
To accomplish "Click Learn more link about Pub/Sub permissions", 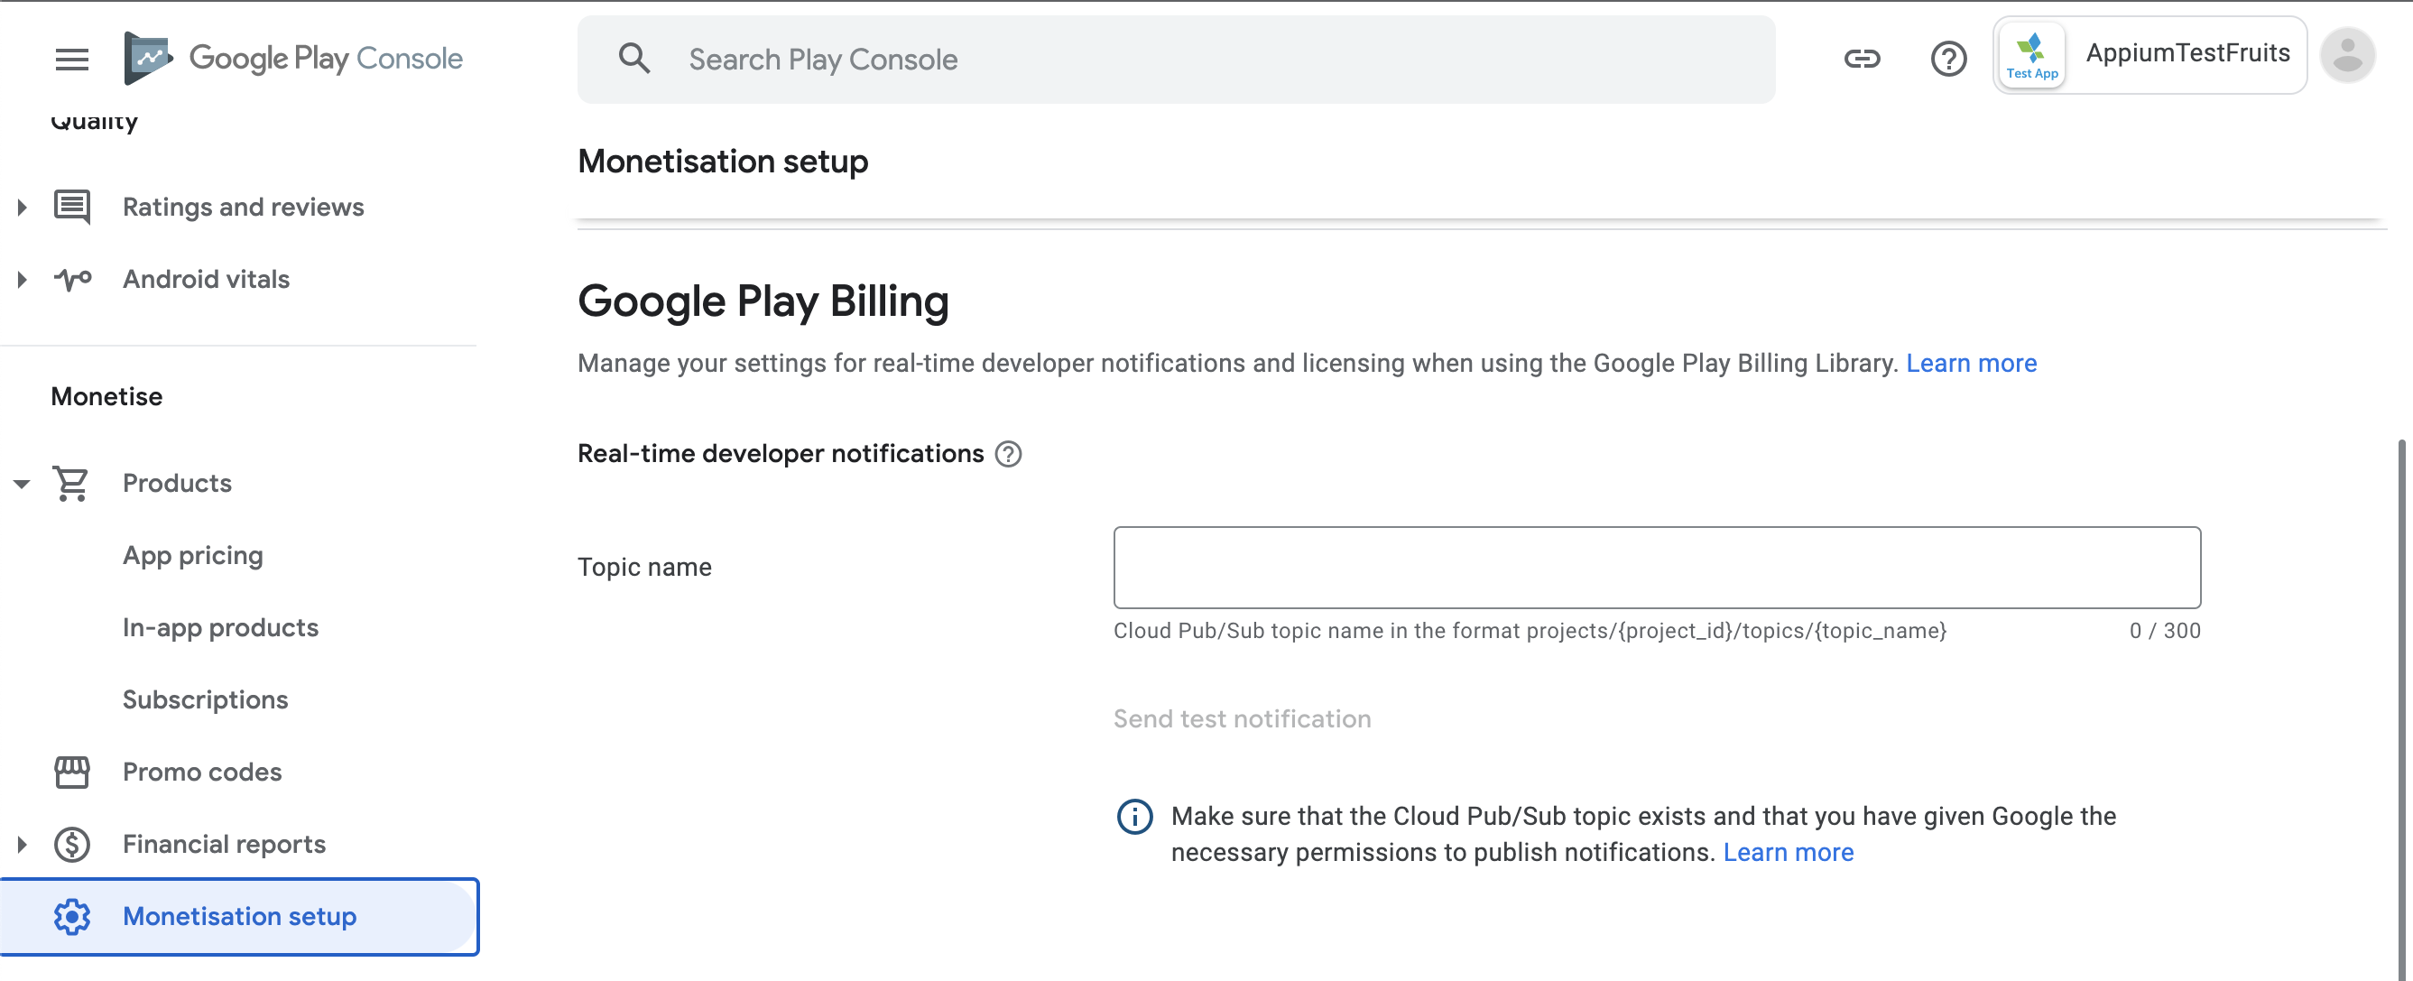I will coord(1788,853).
